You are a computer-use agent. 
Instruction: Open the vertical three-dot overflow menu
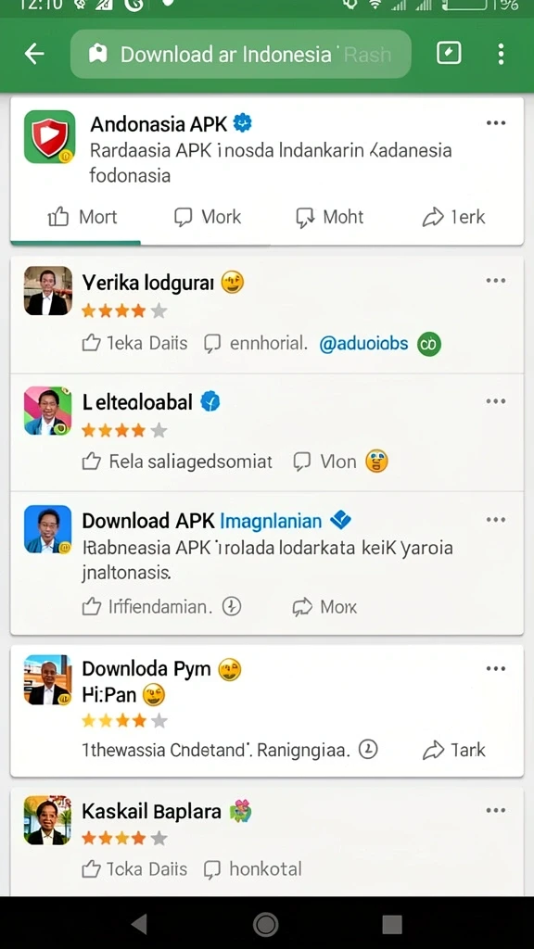tap(501, 54)
